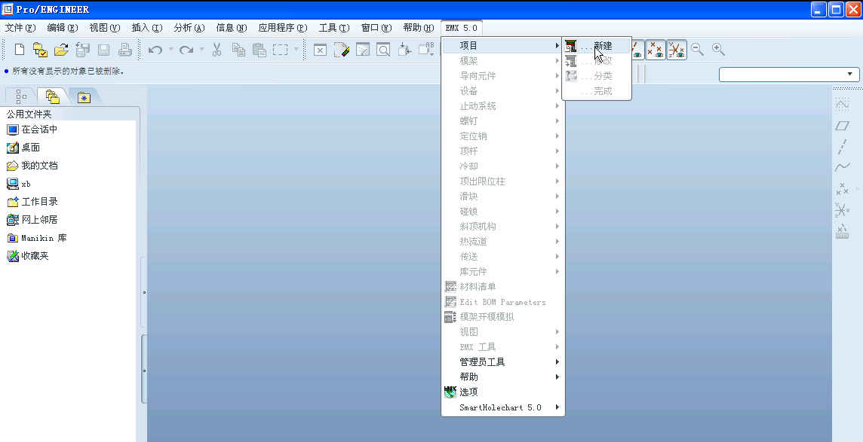Open the 视图(V) menu
The image size is (863, 442).
click(105, 27)
